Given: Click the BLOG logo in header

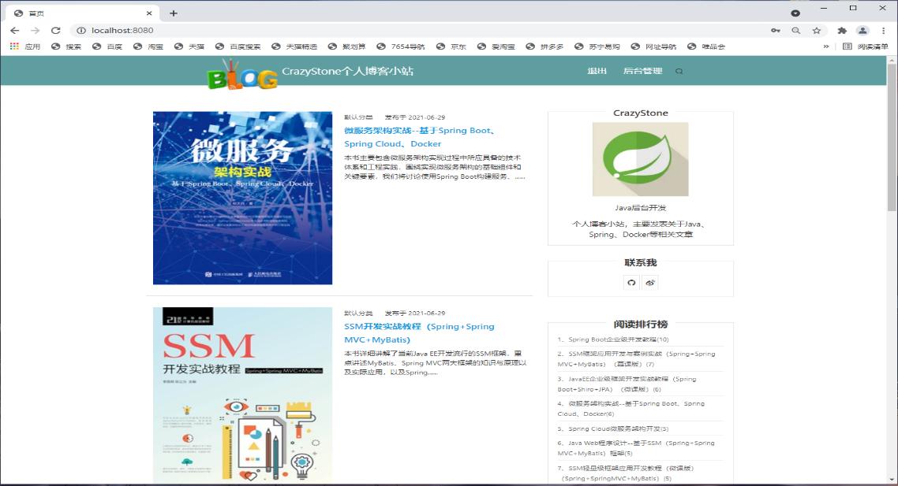Looking at the screenshot, I should point(242,75).
